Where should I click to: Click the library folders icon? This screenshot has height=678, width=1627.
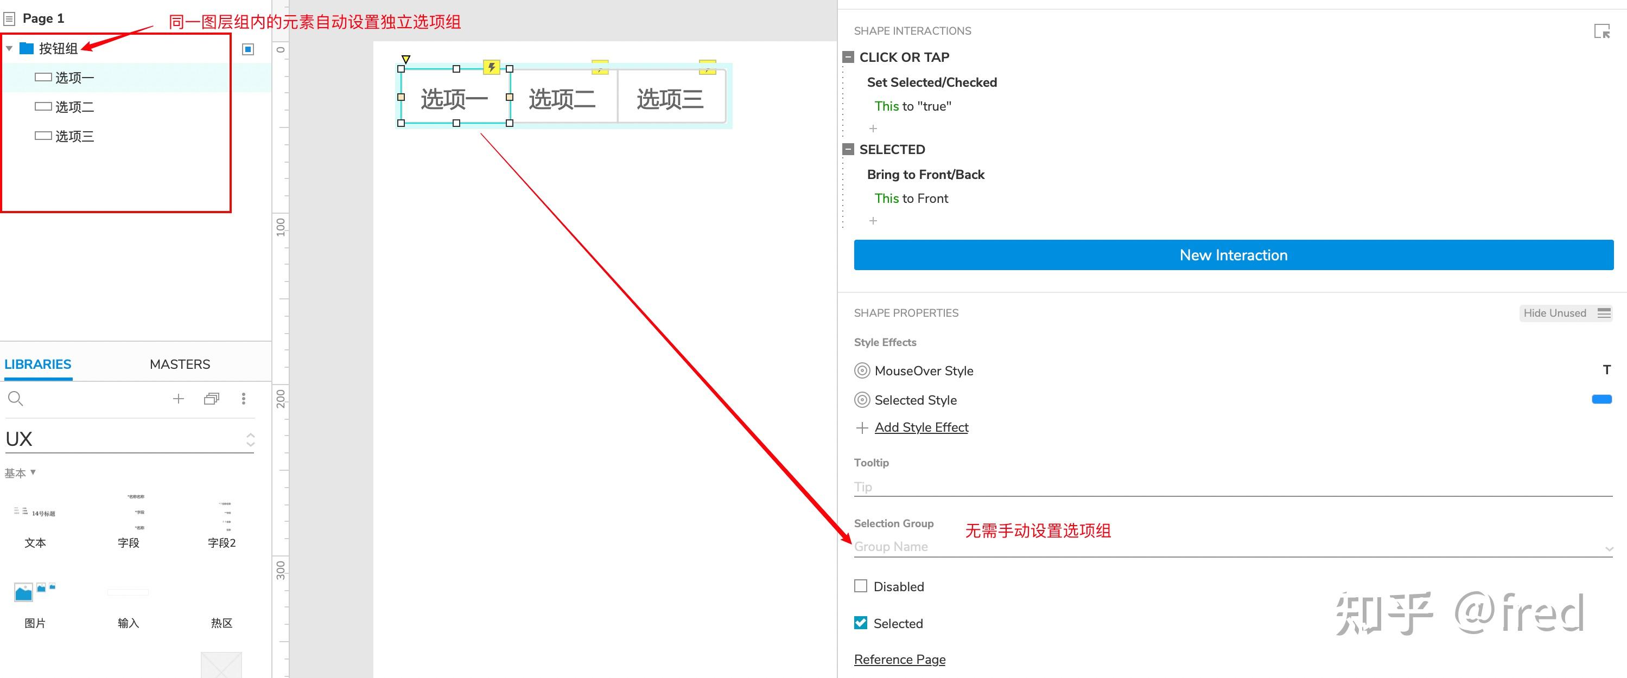click(212, 398)
